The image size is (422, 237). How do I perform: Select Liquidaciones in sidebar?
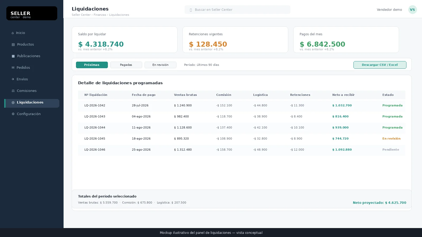pyautogui.click(x=32, y=103)
